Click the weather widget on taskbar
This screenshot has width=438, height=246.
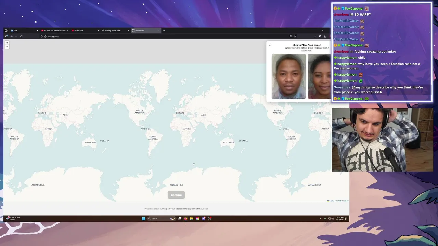14,218
